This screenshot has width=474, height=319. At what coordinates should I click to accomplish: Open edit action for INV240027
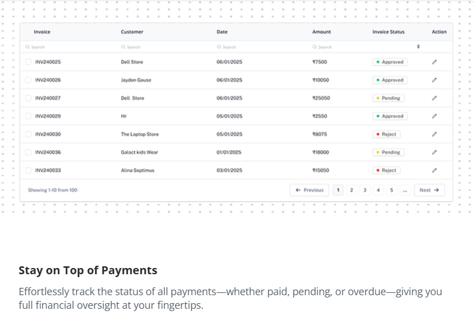click(x=434, y=98)
